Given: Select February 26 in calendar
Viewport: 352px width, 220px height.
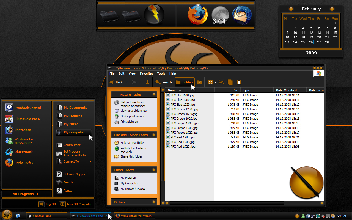Looking at the screenshot, I should (x=311, y=42).
